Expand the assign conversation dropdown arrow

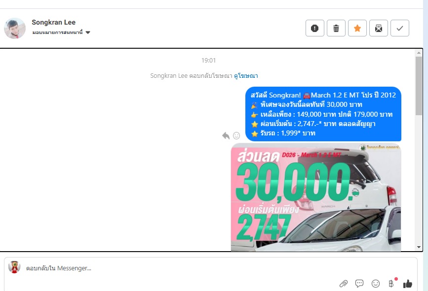(88, 32)
